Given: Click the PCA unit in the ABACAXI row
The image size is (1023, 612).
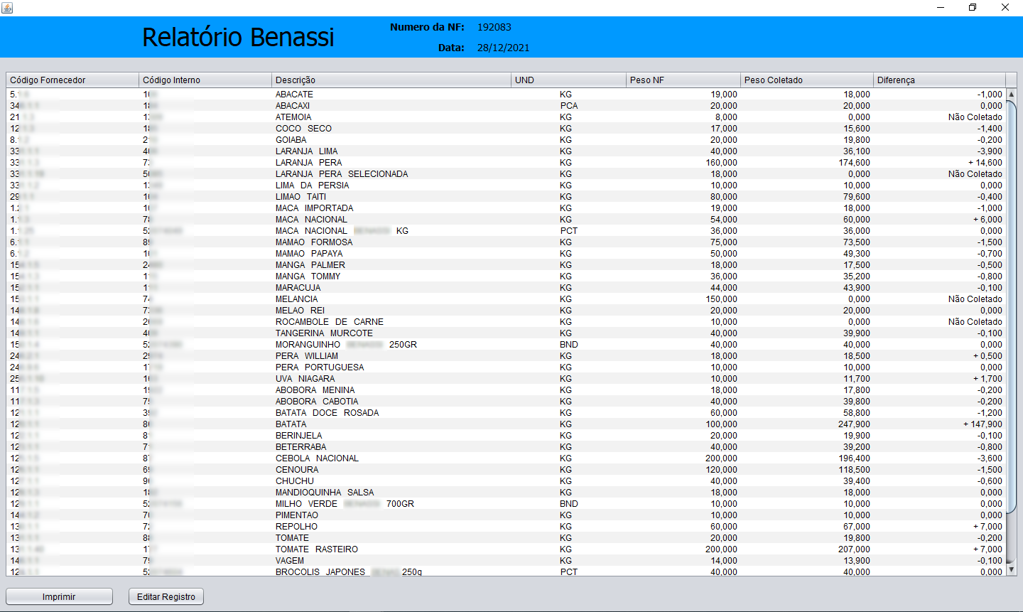Looking at the screenshot, I should pyautogui.click(x=569, y=106).
